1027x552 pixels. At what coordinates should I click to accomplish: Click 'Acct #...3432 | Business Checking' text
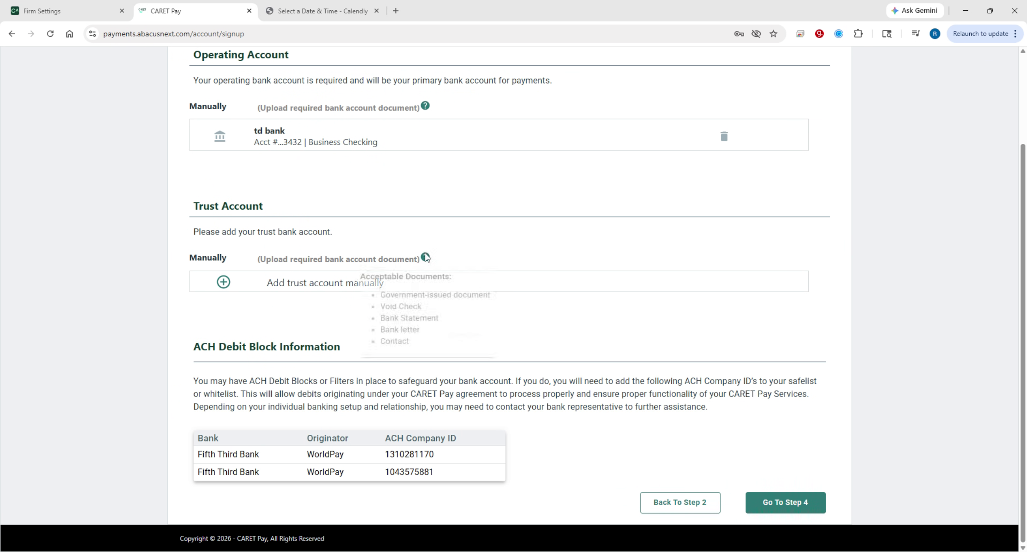coord(315,142)
